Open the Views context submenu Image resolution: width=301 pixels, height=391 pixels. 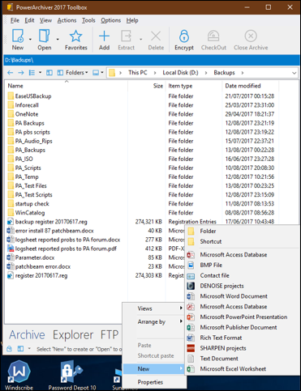pos(154,308)
